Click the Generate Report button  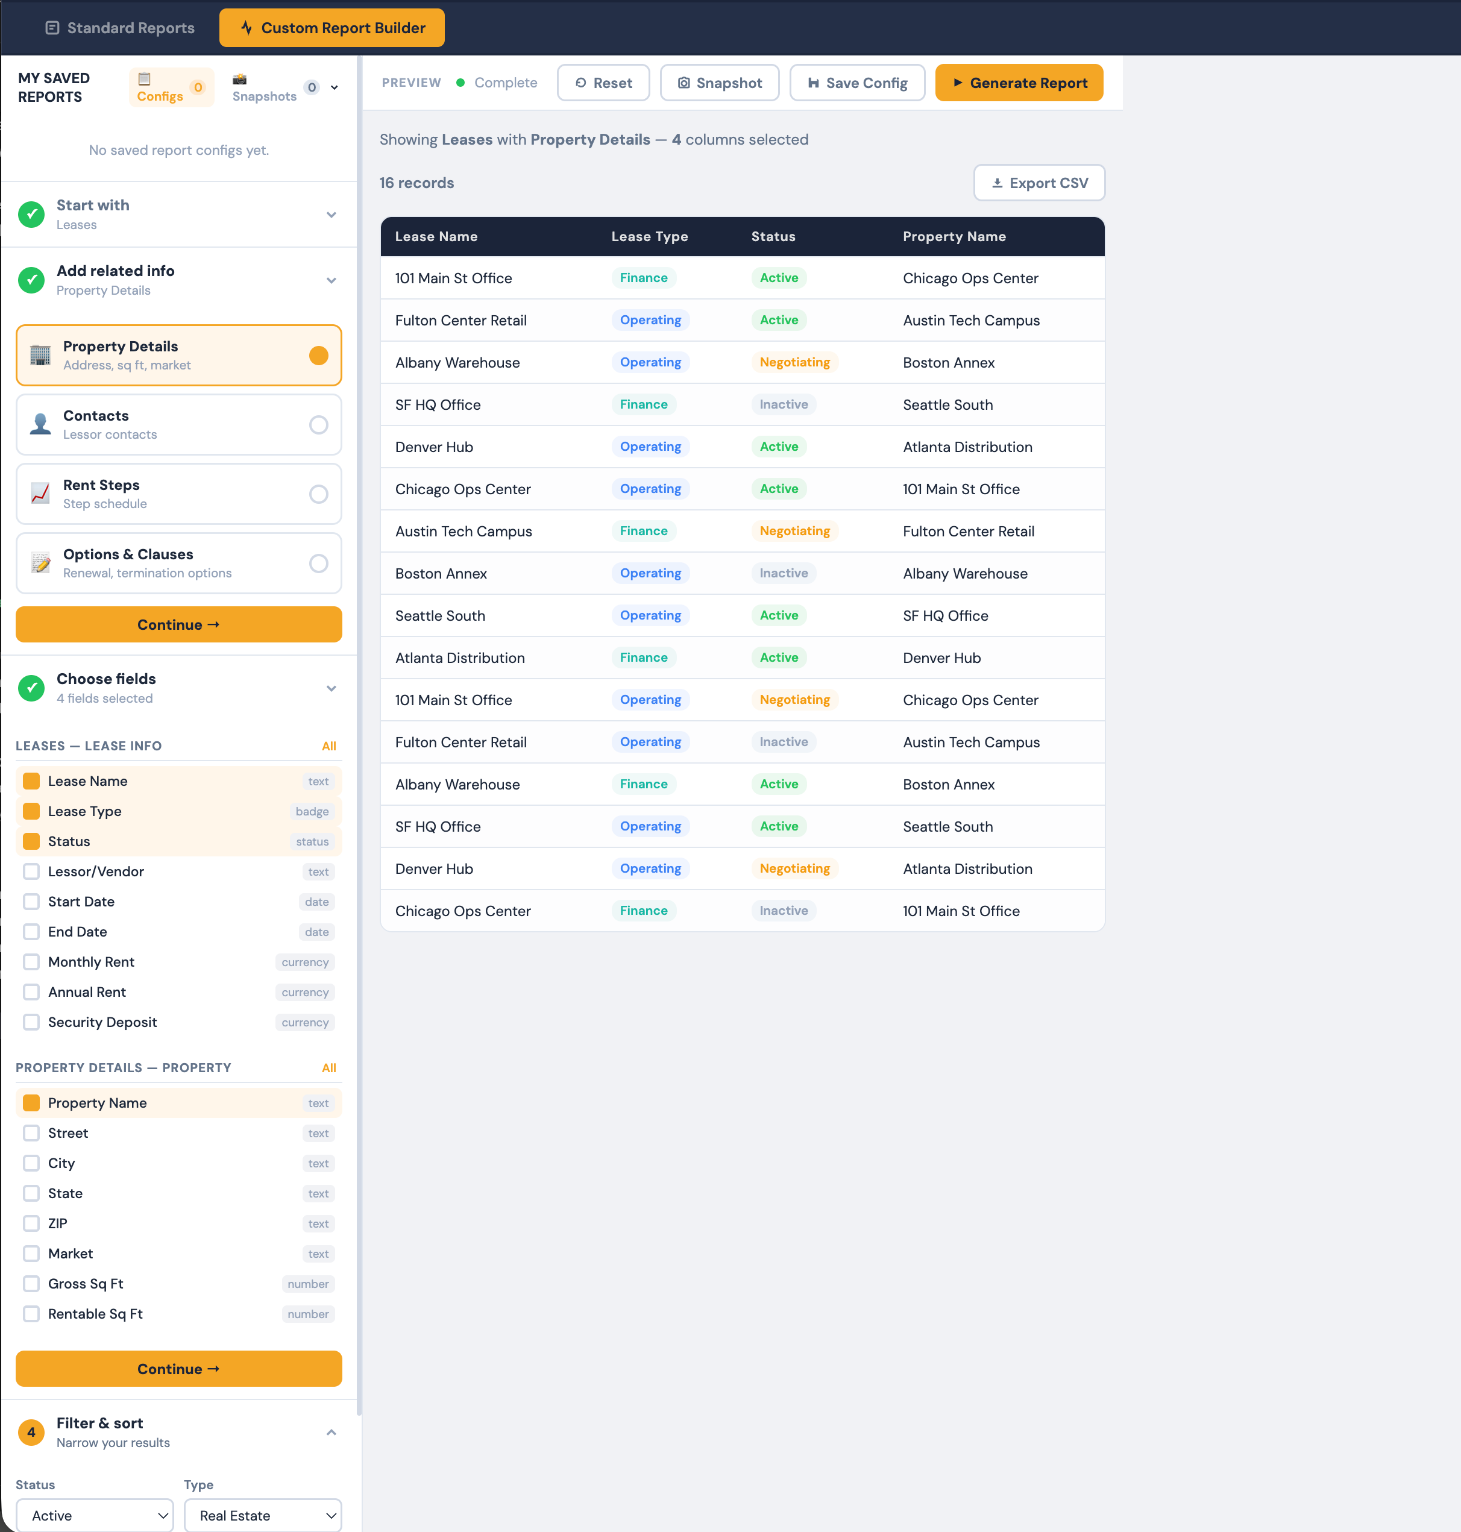(1019, 83)
